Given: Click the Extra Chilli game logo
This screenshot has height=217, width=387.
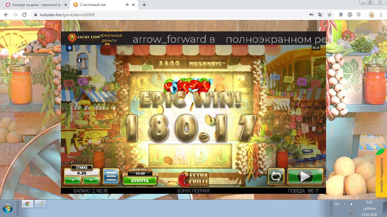Looking at the screenshot, I should (194, 179).
